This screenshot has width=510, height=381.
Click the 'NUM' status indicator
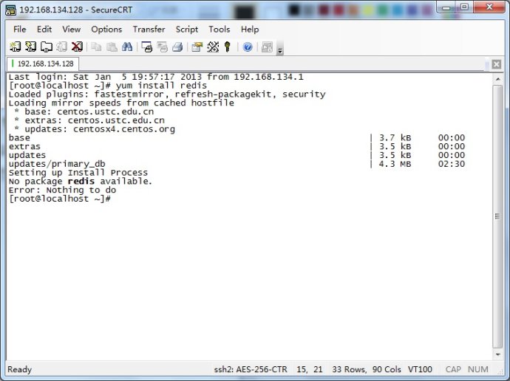[477, 370]
